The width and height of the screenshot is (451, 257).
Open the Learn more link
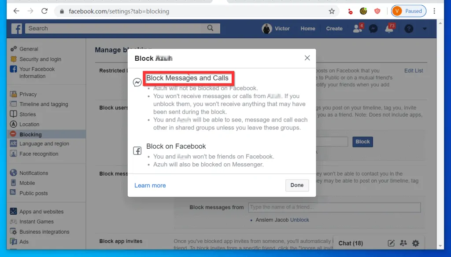[150, 185]
